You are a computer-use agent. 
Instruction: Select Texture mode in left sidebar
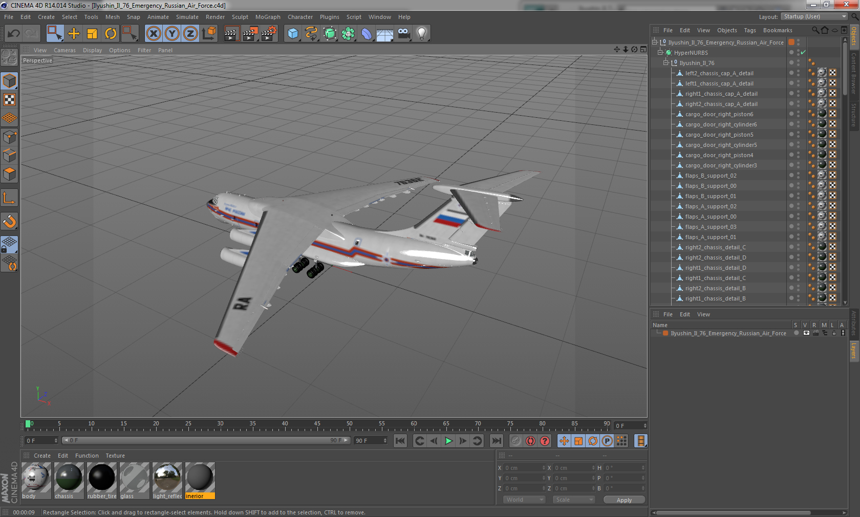coord(9,99)
